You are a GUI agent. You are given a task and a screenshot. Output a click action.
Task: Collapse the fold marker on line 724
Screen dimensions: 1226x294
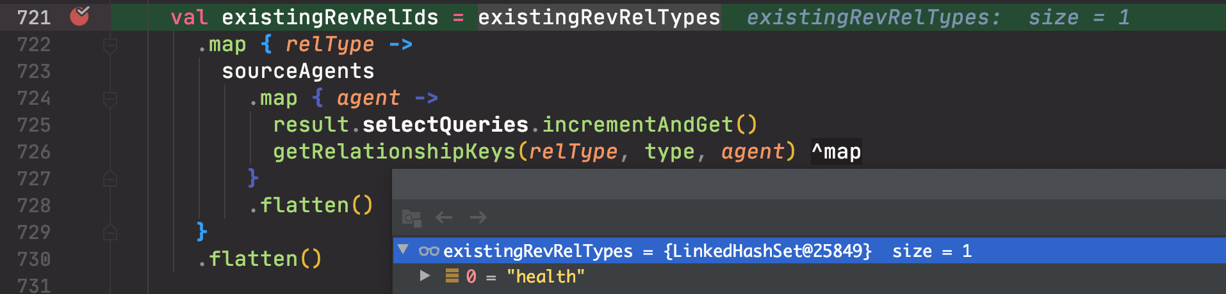coord(110,99)
